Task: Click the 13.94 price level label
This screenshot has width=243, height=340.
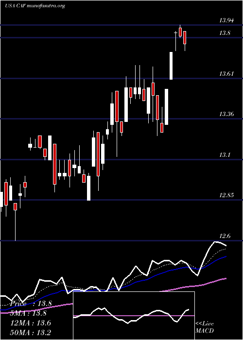Action: coord(226,20)
